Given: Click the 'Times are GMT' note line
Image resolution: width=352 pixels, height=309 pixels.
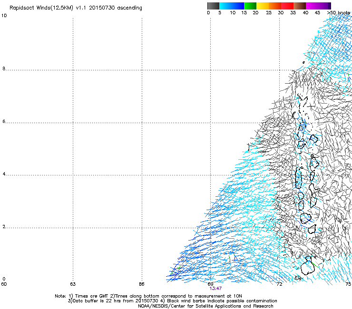Looking at the screenshot, I should coord(148,296).
